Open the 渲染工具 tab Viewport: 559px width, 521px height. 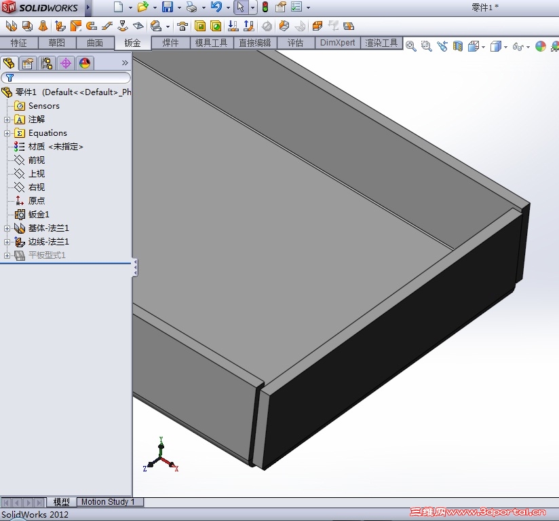381,43
